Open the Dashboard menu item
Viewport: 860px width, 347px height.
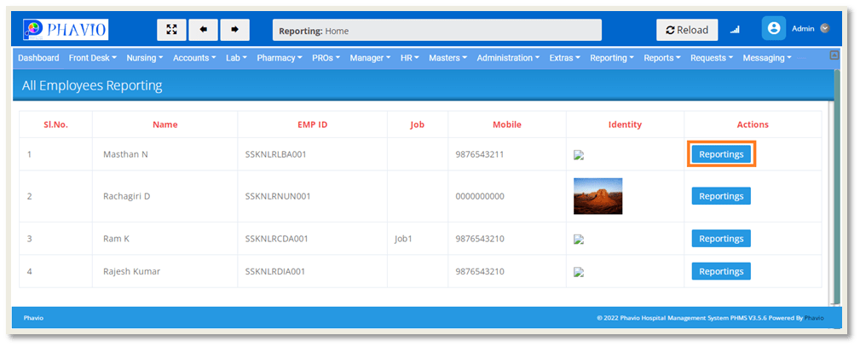38,58
